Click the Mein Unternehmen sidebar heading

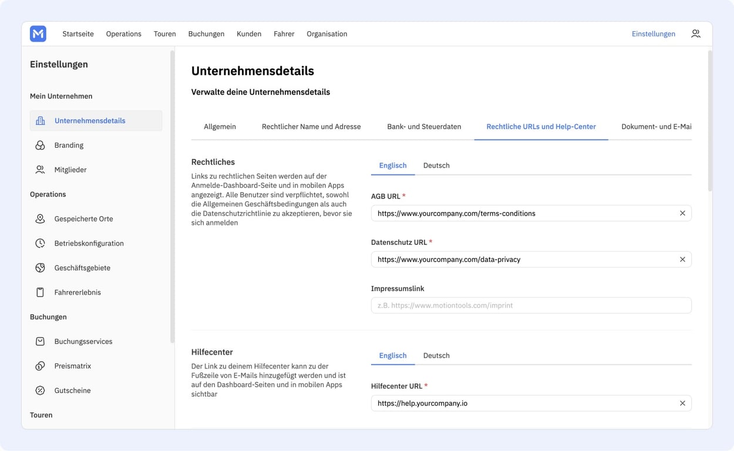[x=61, y=96]
